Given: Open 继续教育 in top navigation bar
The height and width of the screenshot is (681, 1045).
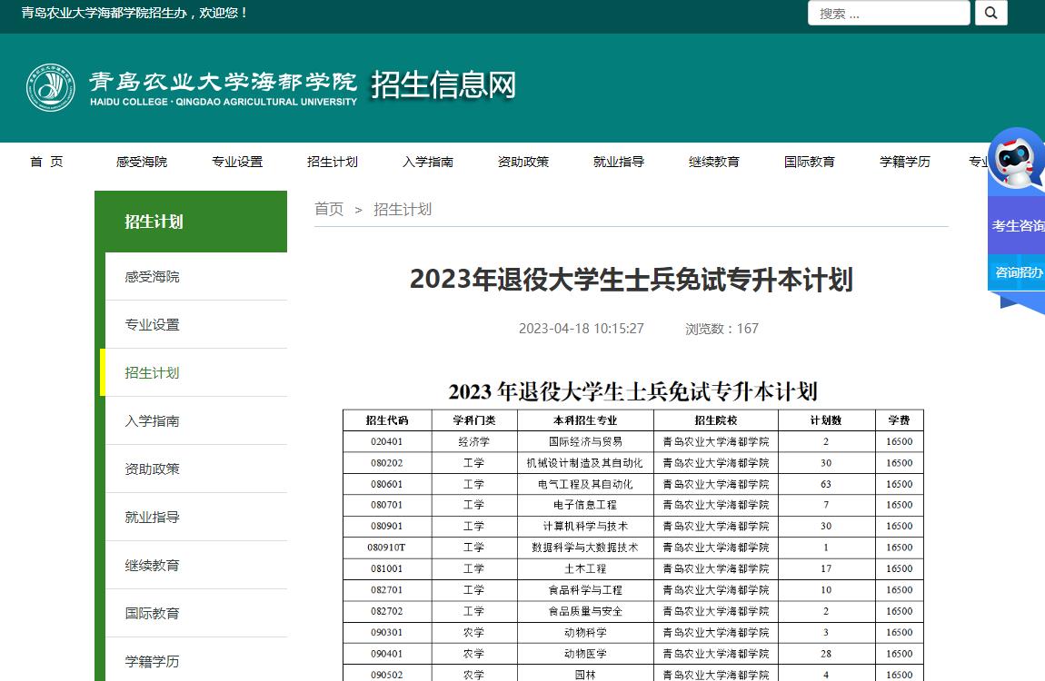Looking at the screenshot, I should (x=713, y=162).
